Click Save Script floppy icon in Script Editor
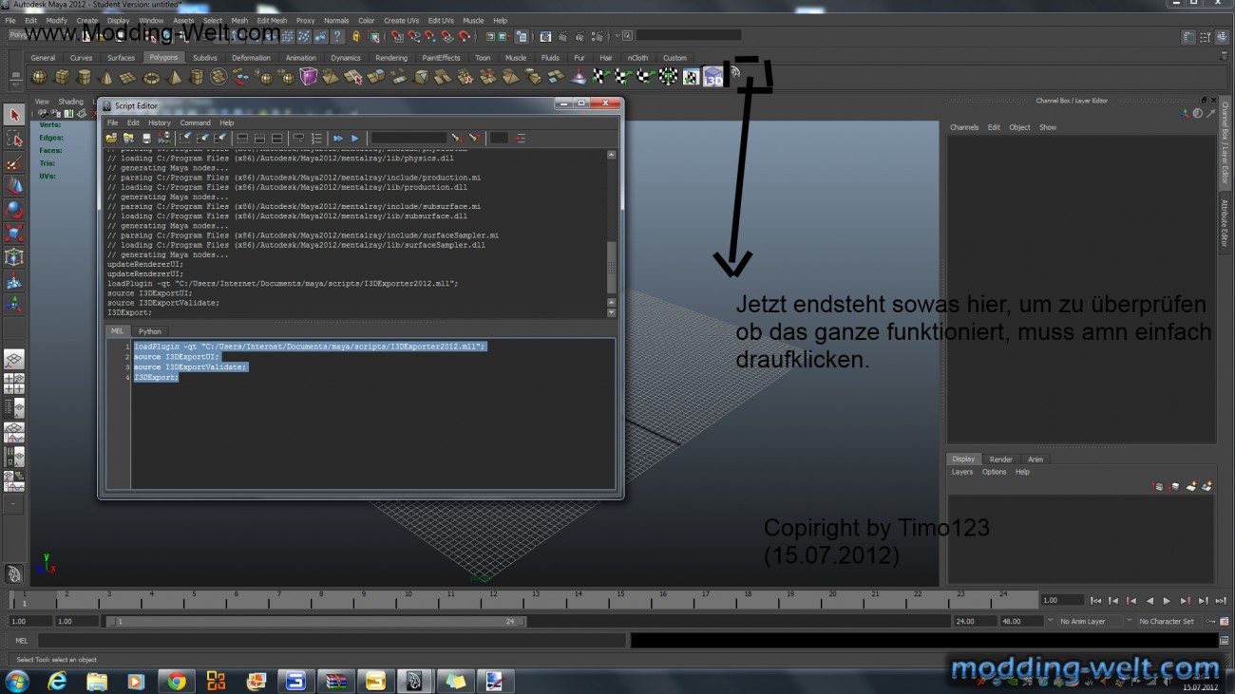This screenshot has height=694, width=1235. [x=145, y=139]
